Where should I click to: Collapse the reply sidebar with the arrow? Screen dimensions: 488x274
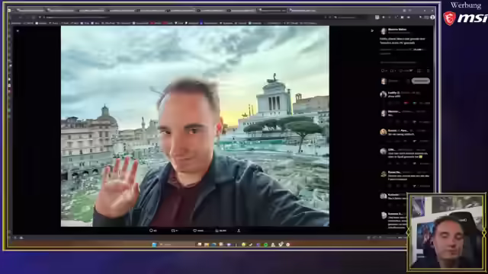[372, 30]
